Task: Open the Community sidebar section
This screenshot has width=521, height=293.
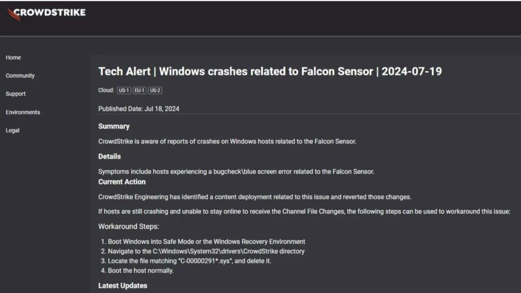Action: click(20, 76)
